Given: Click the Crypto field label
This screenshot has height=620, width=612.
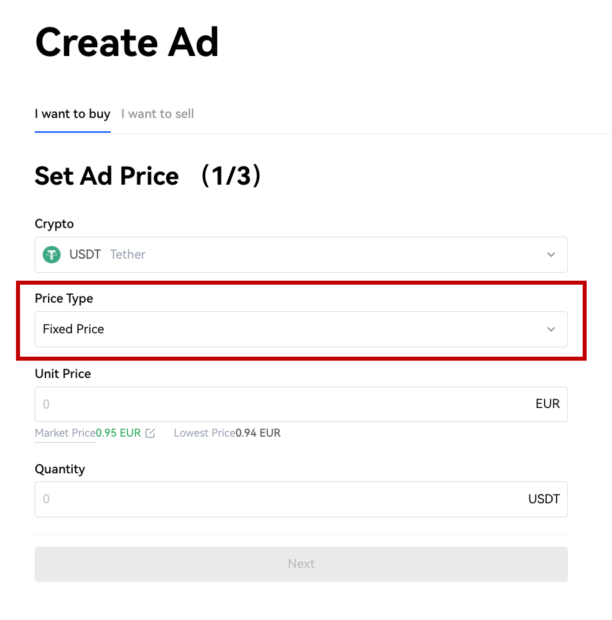Looking at the screenshot, I should click(54, 224).
